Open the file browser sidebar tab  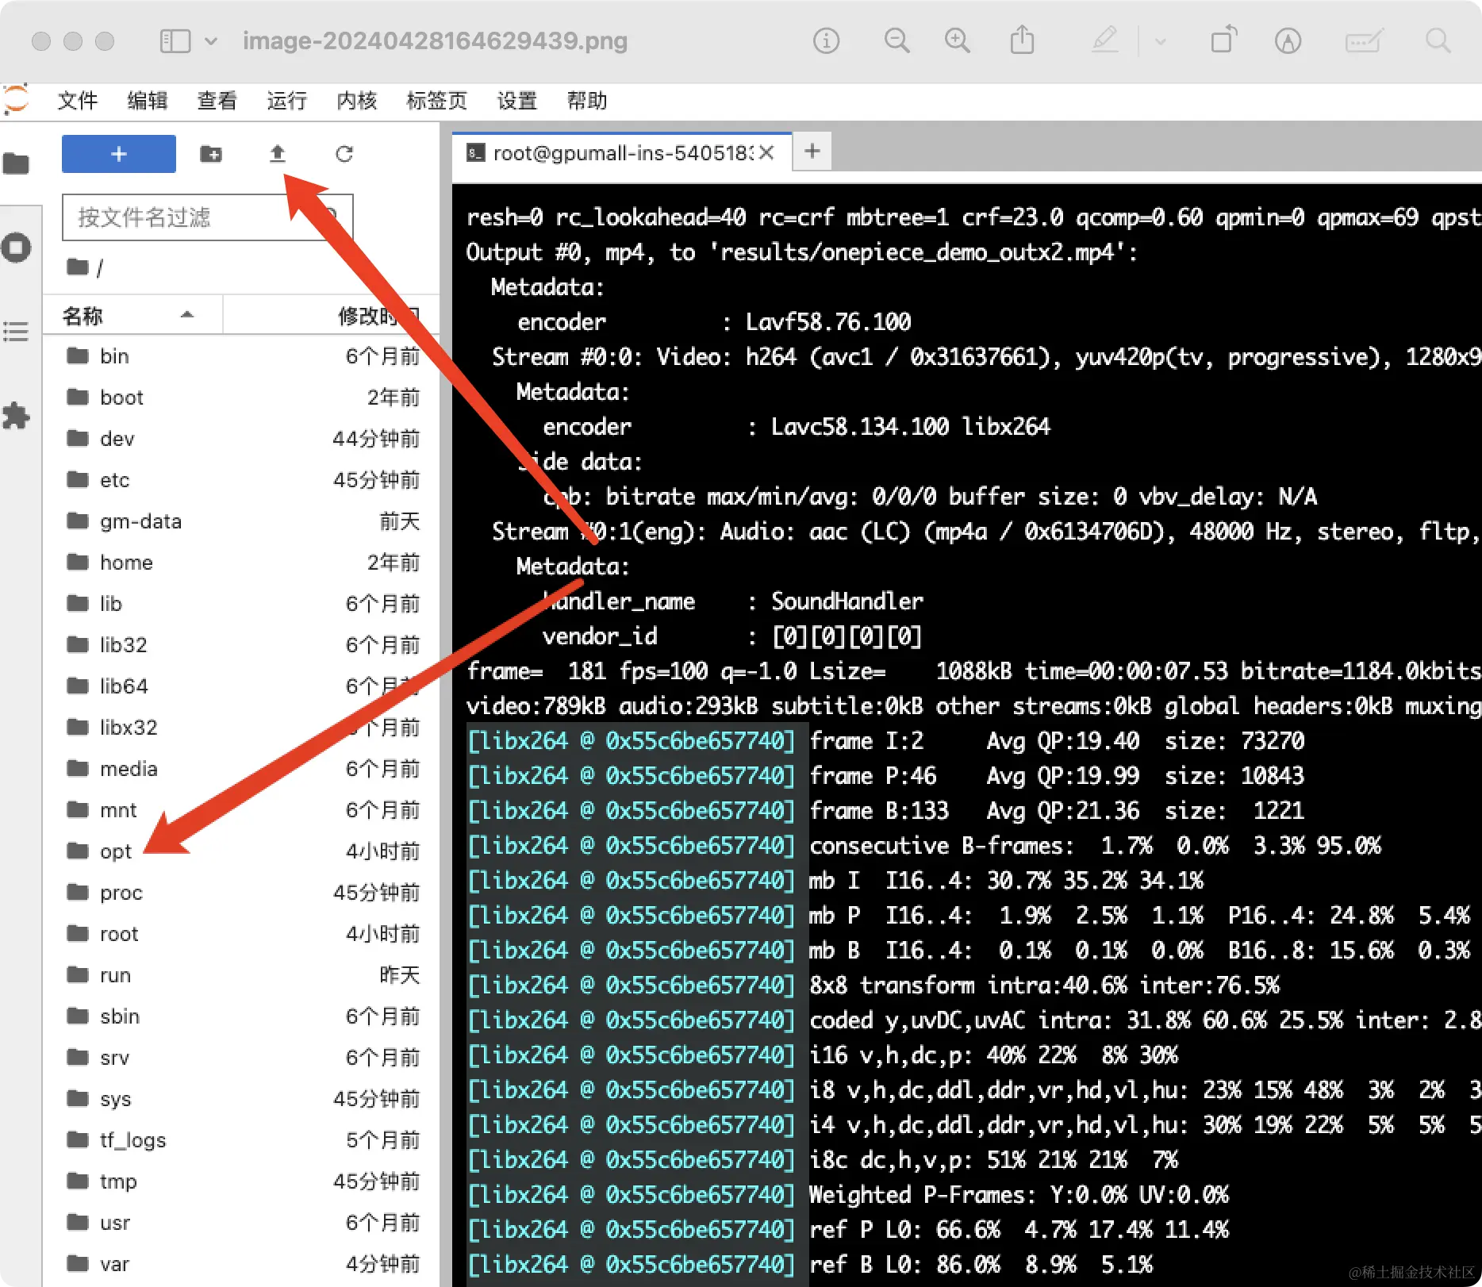16,164
